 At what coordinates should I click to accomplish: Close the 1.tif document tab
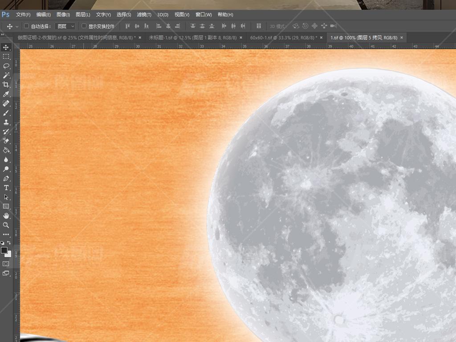(x=402, y=37)
